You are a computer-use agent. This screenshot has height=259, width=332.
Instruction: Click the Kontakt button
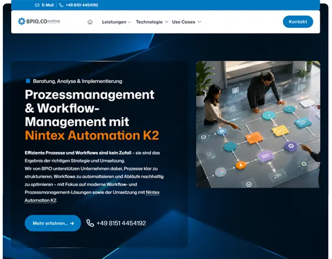pyautogui.click(x=298, y=22)
